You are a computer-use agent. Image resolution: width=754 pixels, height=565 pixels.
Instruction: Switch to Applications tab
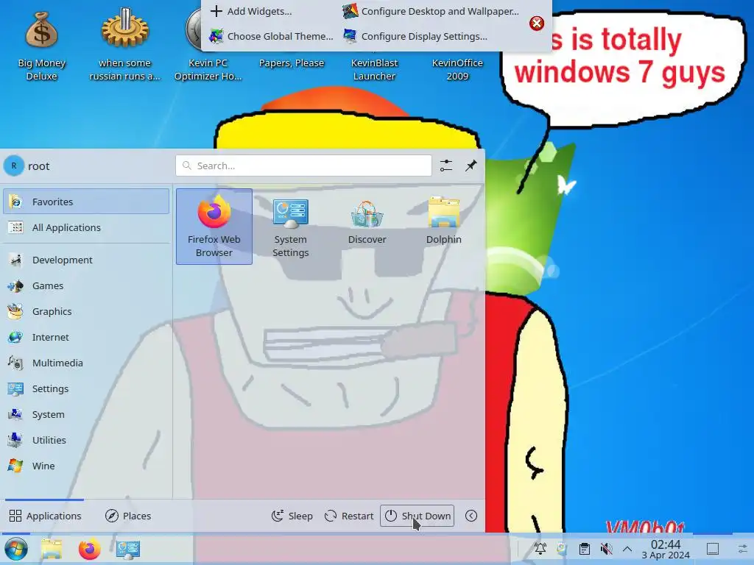coord(45,516)
